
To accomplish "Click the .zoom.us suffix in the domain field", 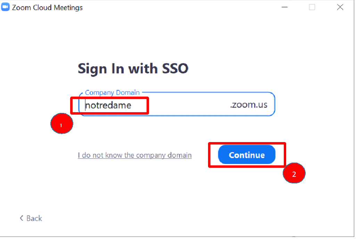I will click(249, 105).
